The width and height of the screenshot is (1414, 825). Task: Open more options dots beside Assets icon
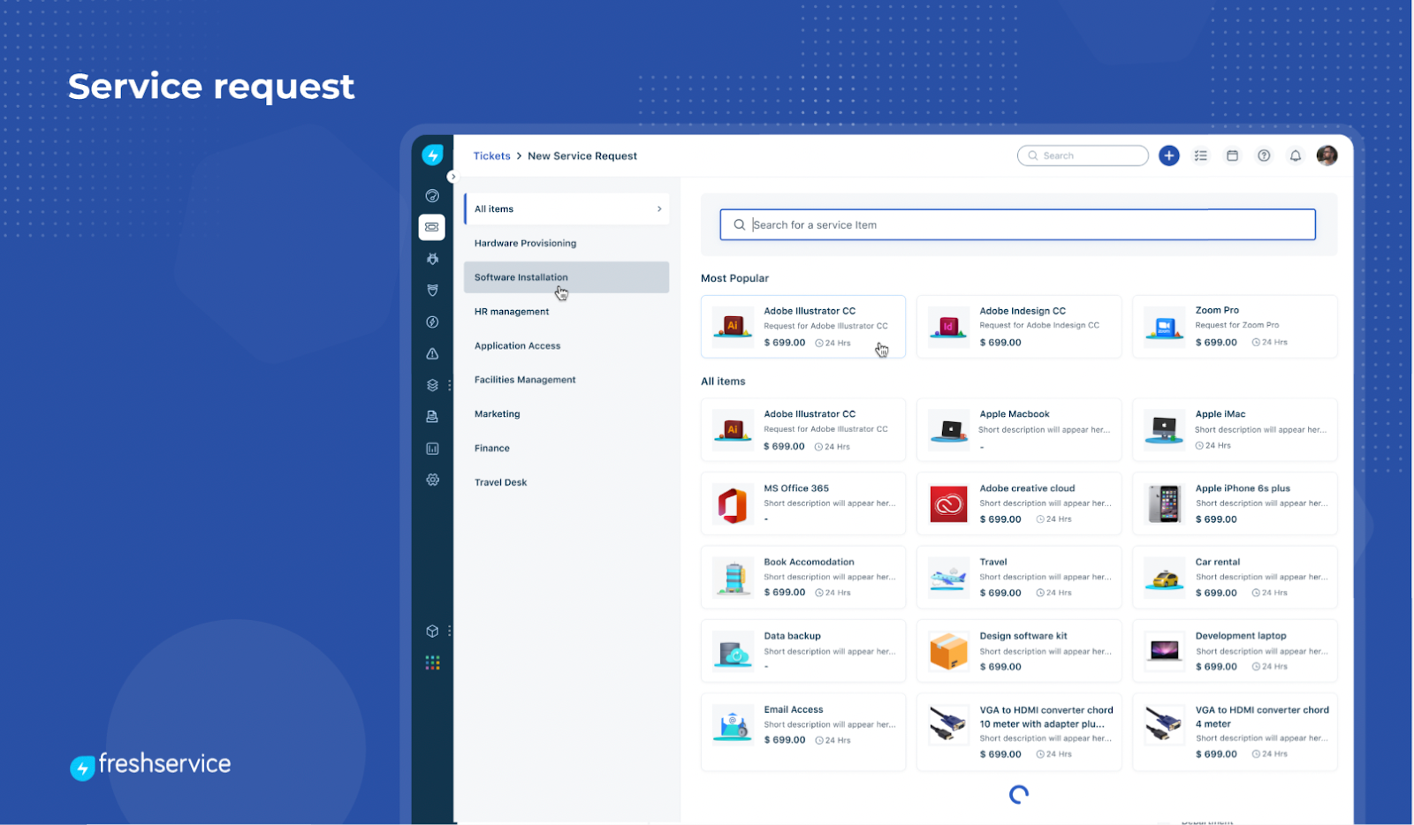point(449,385)
